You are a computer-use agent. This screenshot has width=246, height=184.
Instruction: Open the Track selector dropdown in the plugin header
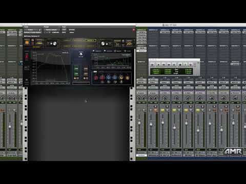point(33,30)
